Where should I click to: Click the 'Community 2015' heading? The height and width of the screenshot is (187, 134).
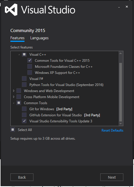tap(28, 31)
